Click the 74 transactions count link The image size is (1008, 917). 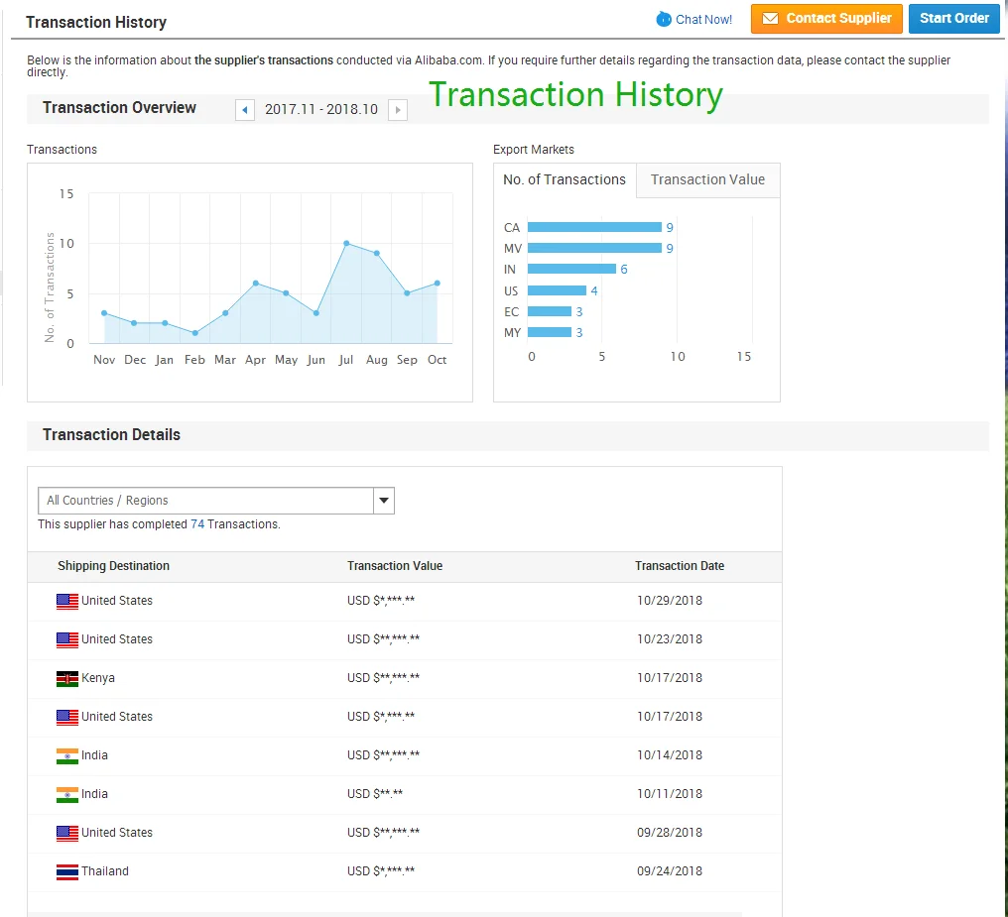pos(197,524)
